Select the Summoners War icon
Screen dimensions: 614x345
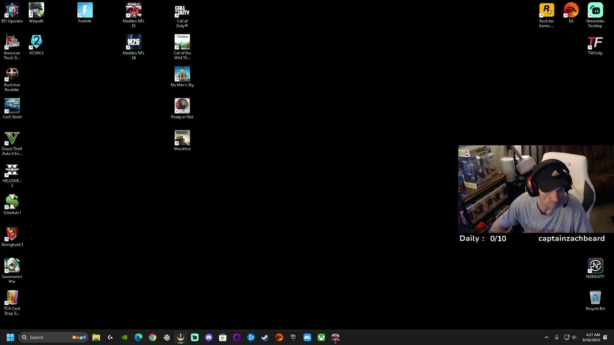tap(12, 271)
